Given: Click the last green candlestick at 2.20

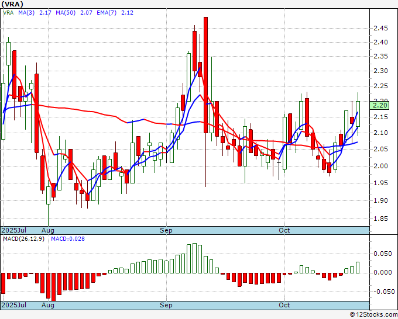Looking at the screenshot, I should pos(358,114).
